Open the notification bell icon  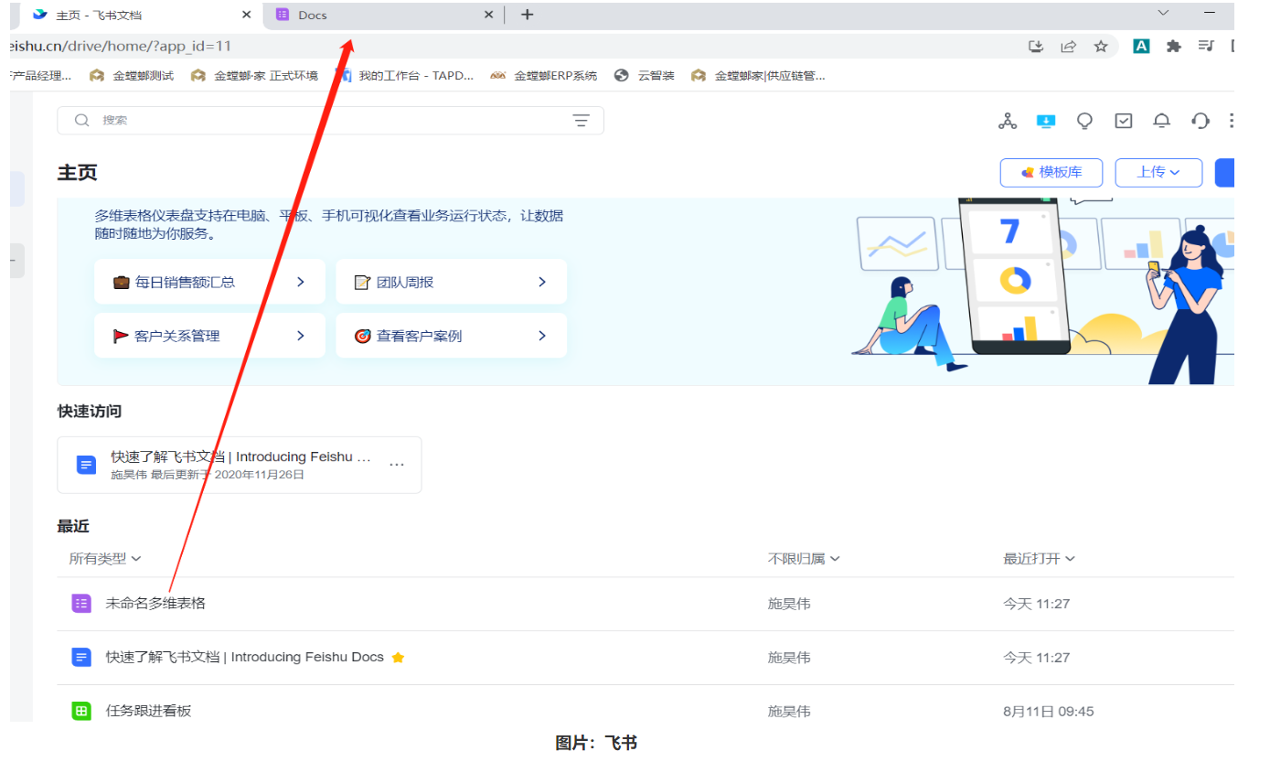(1162, 121)
